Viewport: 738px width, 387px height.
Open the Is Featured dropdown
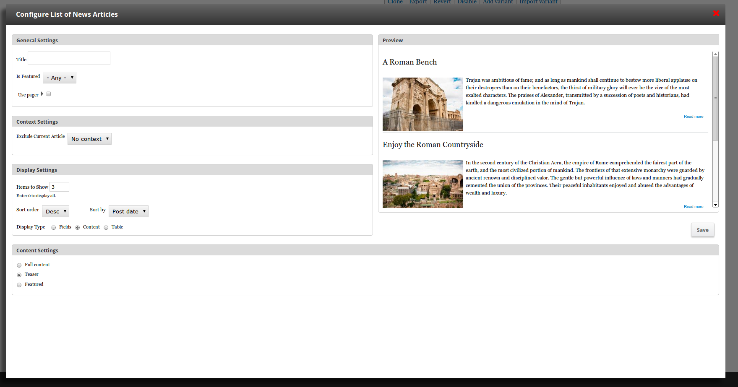tap(60, 78)
